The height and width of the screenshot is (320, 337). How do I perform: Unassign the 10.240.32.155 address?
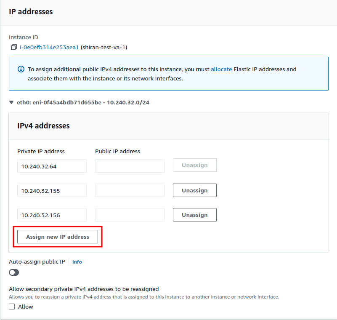[195, 190]
